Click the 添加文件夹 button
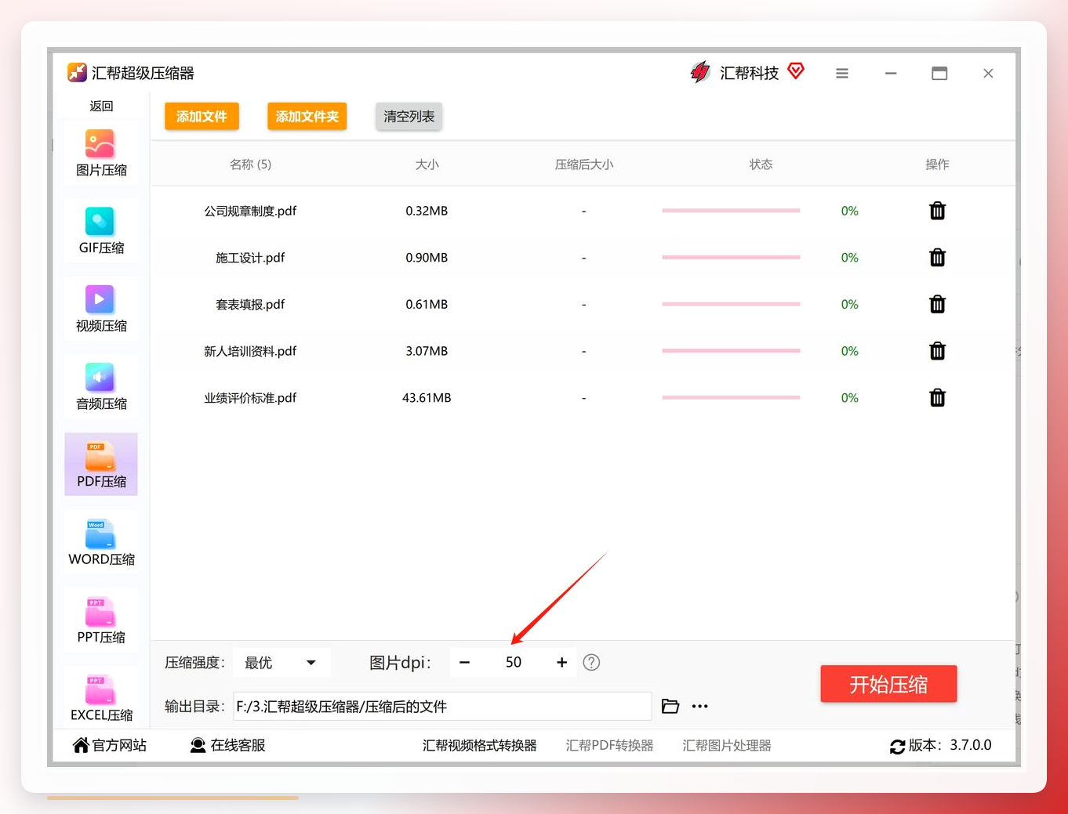The image size is (1068, 814). pos(307,116)
